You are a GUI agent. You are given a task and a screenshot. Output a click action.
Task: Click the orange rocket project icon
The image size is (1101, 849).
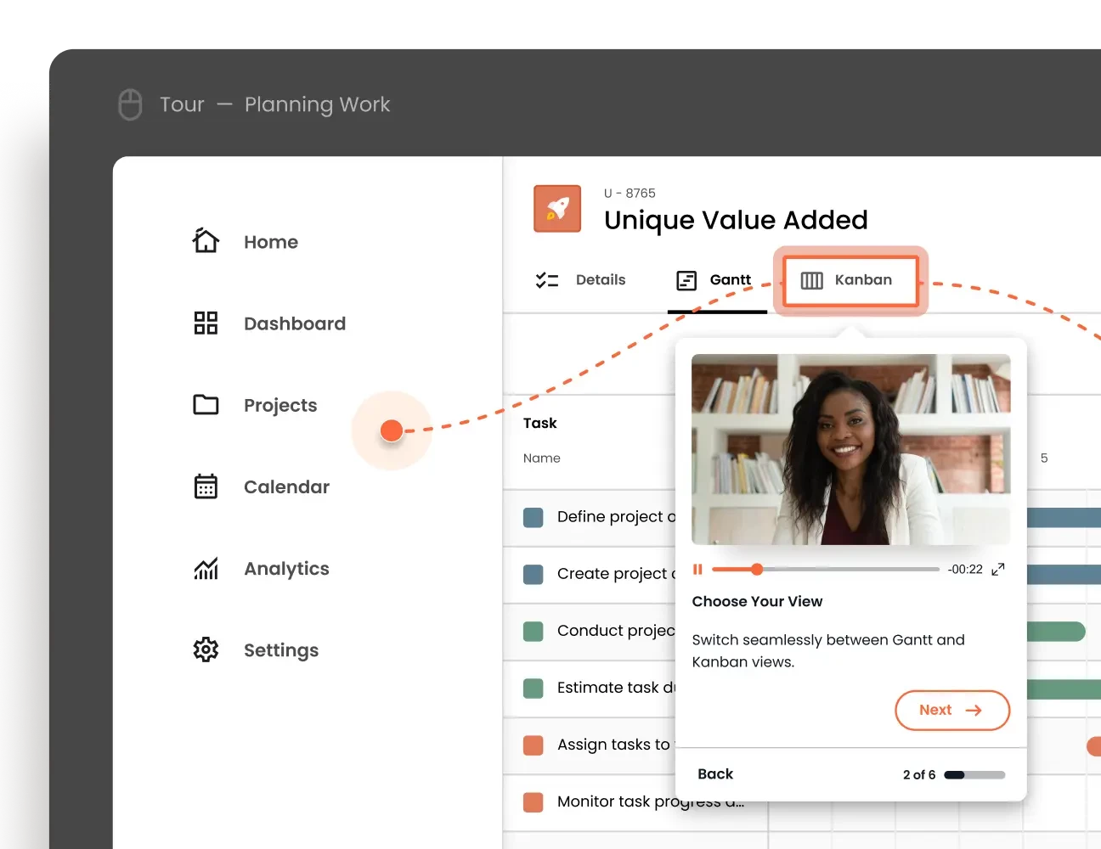[x=557, y=209]
